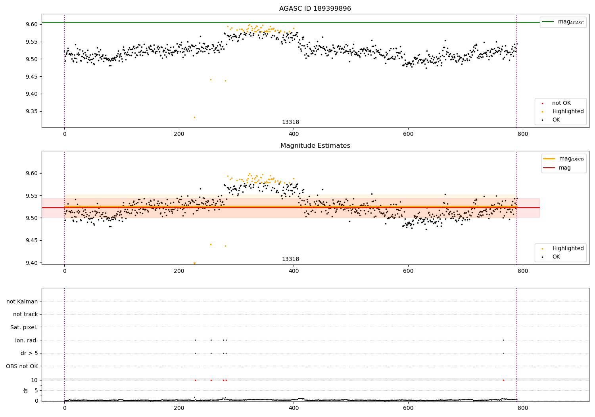Image resolution: width=595 pixels, height=417 pixels.
Task: Click the 800 x-tick under the bottom panel
Action: pyautogui.click(x=523, y=408)
